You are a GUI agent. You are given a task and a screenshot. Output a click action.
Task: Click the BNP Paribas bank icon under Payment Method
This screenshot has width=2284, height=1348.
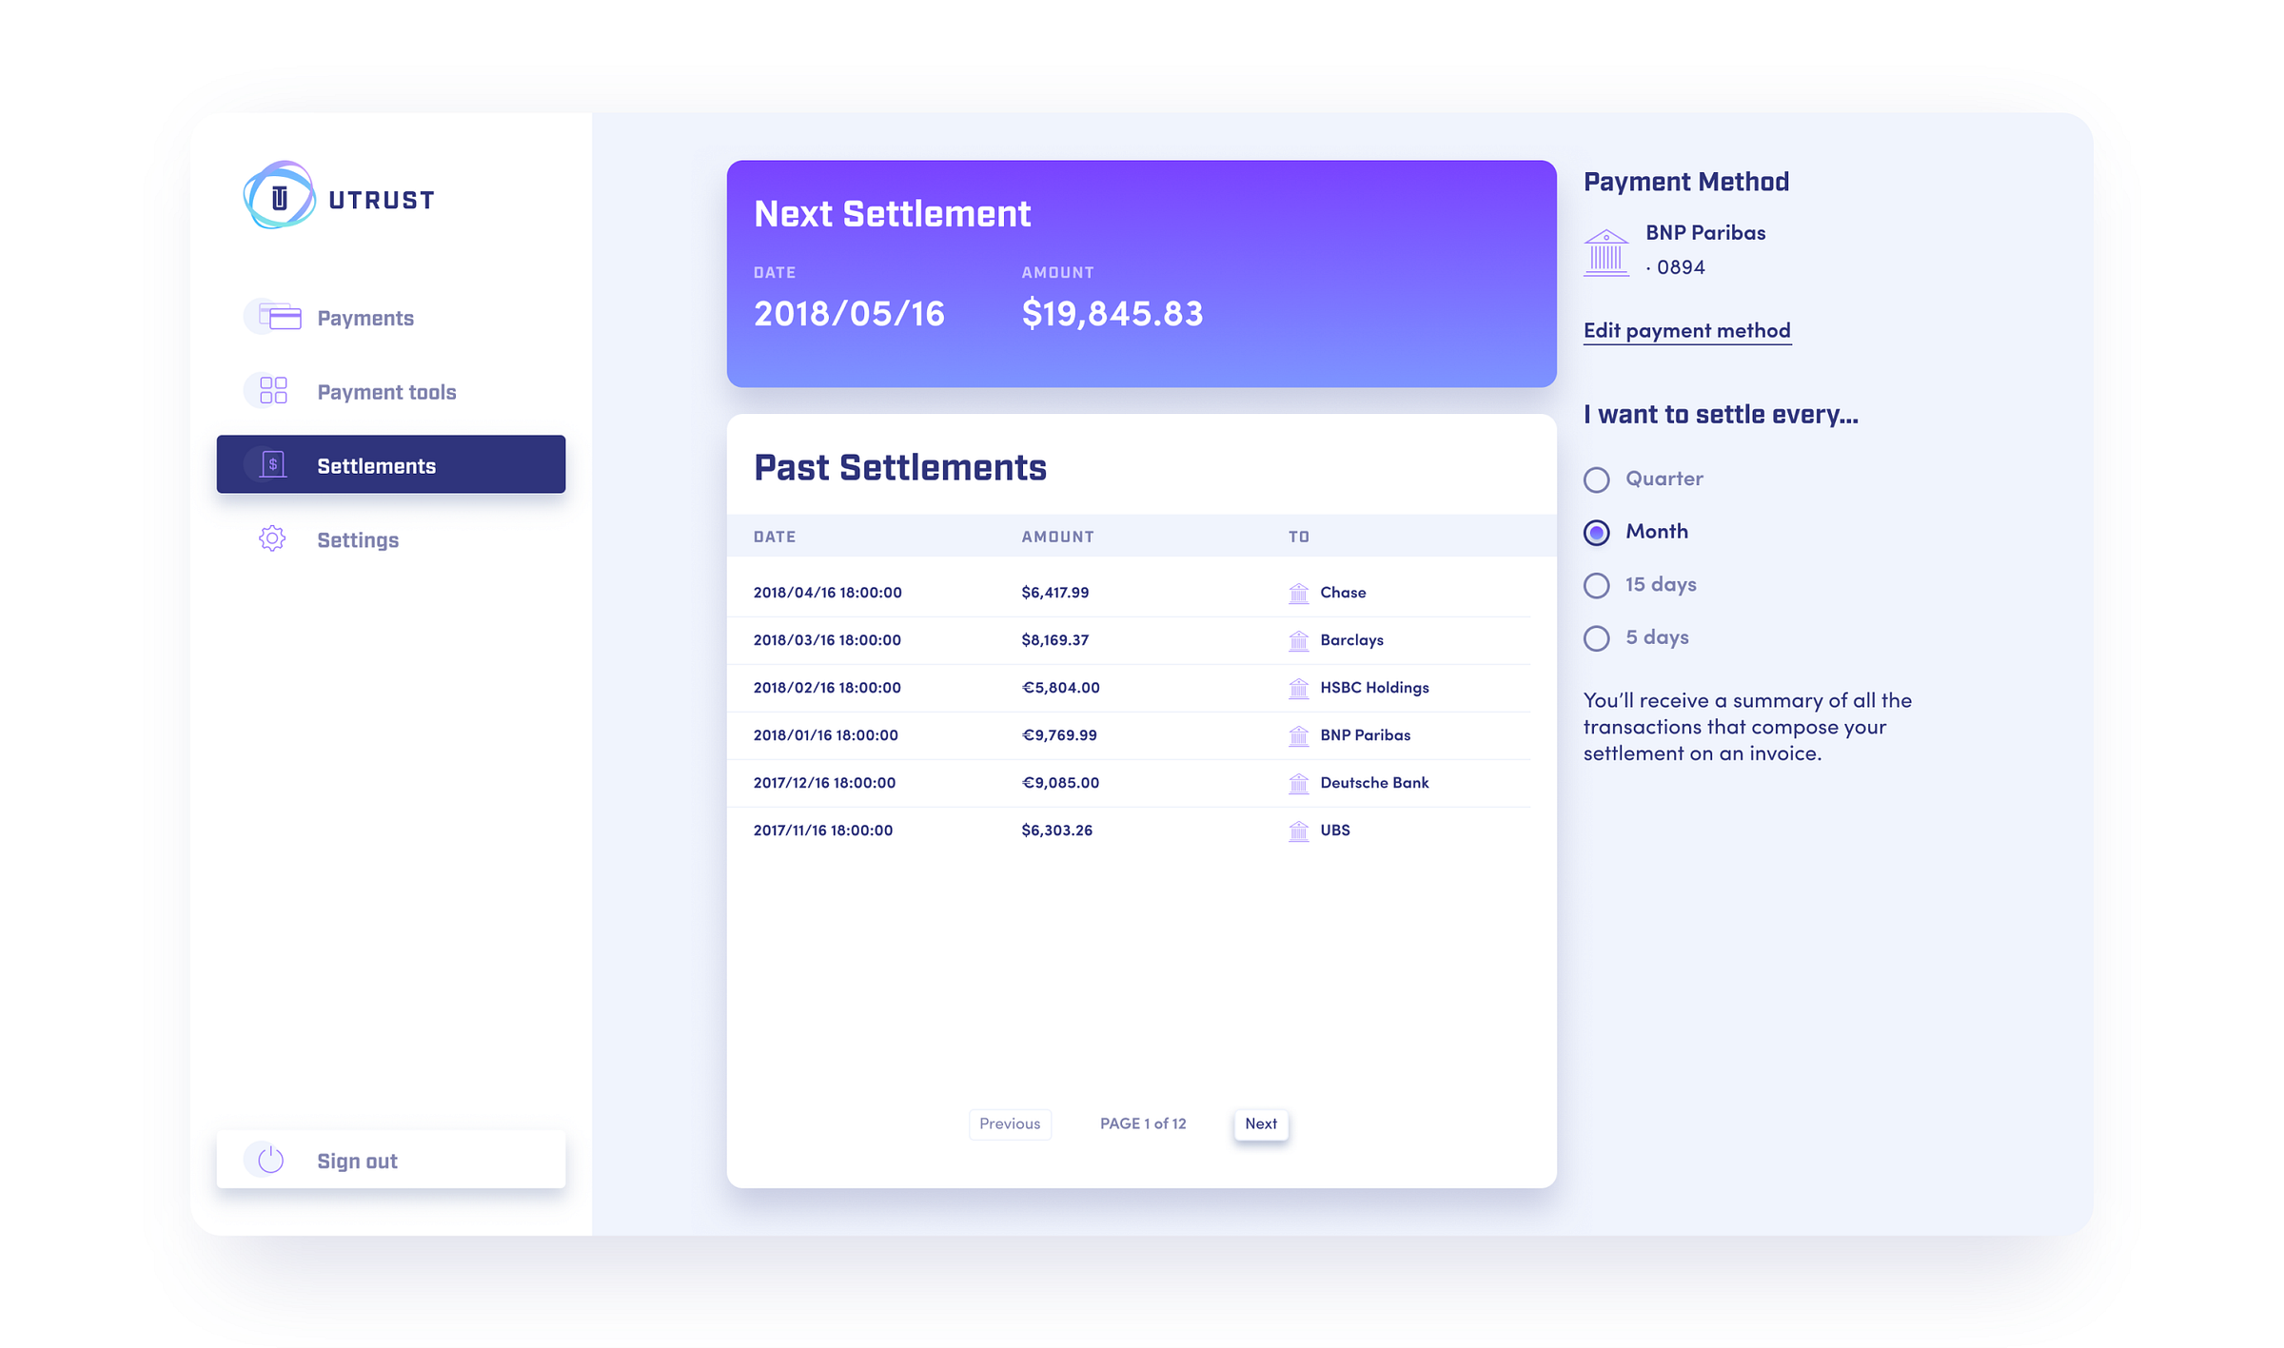click(1605, 253)
